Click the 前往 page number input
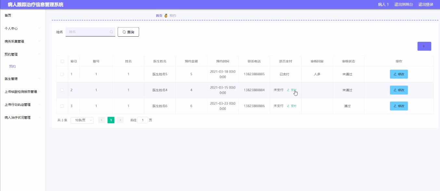 (143, 120)
